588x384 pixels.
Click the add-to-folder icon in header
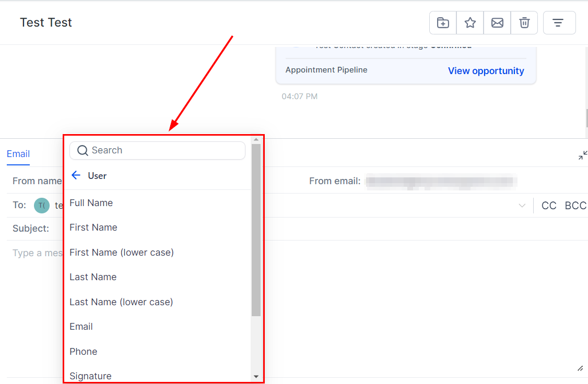tap(443, 23)
